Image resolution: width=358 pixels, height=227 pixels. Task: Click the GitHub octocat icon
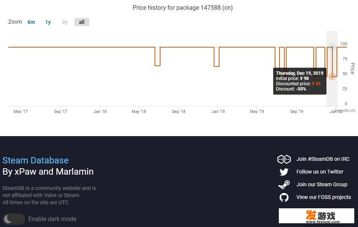click(284, 197)
